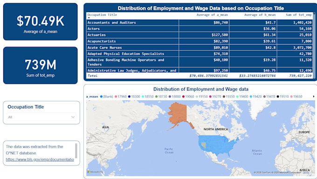Select Alaska on the map
317x179 pixels.
(x=178, y=114)
